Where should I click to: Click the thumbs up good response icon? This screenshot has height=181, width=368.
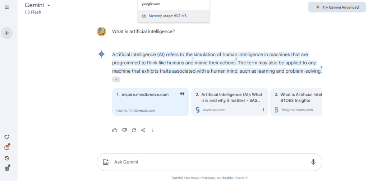115,130
